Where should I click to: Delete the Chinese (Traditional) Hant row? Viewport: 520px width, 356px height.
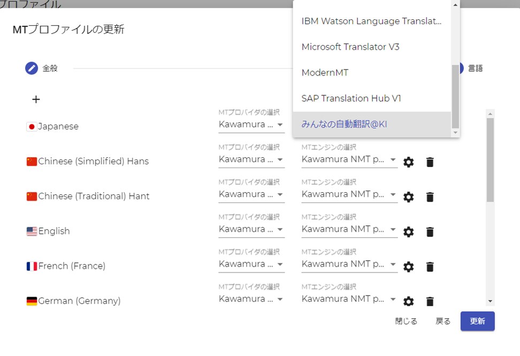coord(430,197)
